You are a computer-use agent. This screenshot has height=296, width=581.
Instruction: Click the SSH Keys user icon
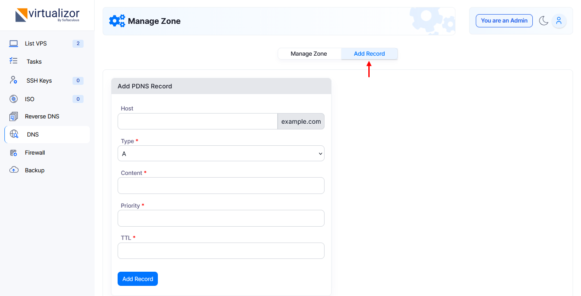[14, 80]
